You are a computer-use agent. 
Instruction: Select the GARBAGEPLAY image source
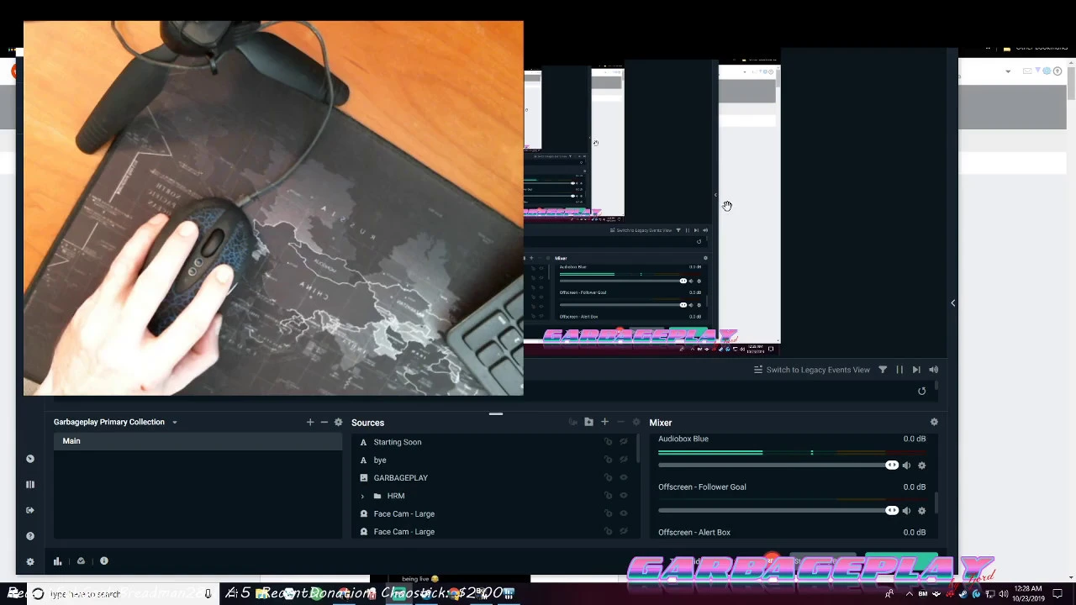pos(400,478)
